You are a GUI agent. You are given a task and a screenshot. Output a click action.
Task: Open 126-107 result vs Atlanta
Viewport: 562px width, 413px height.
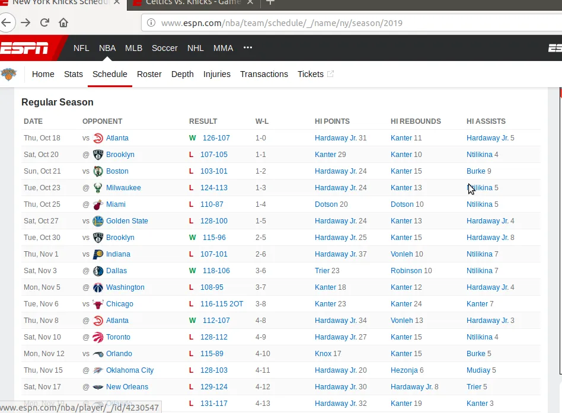pyautogui.click(x=216, y=138)
